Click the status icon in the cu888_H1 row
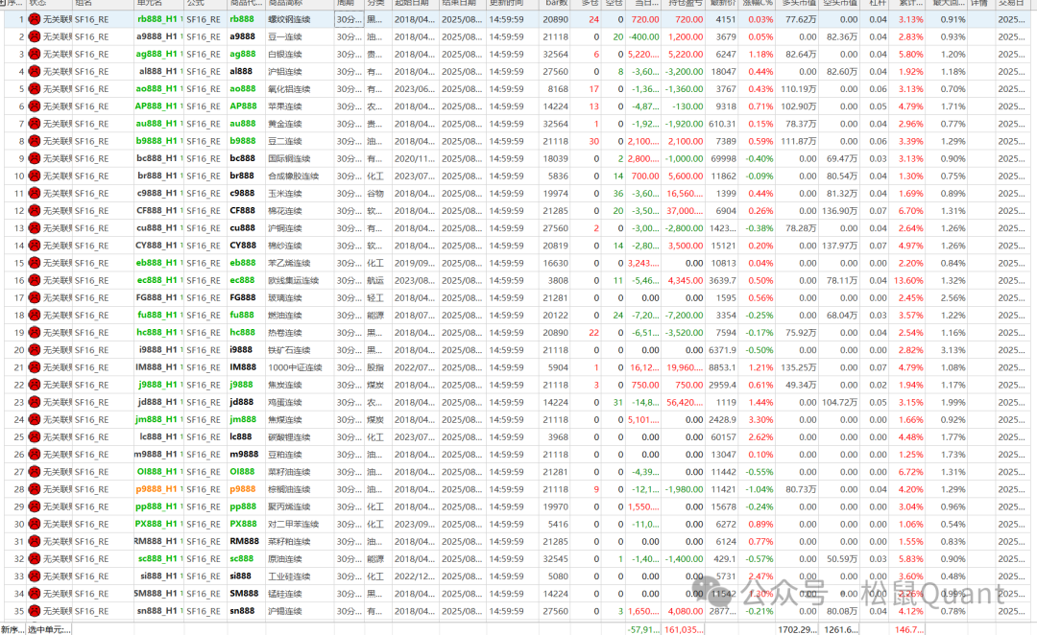The image size is (1037, 635). (x=35, y=228)
